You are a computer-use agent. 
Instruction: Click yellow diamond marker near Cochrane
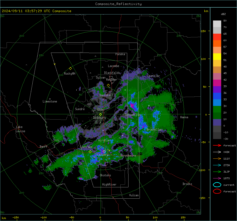[x=90, y=152]
